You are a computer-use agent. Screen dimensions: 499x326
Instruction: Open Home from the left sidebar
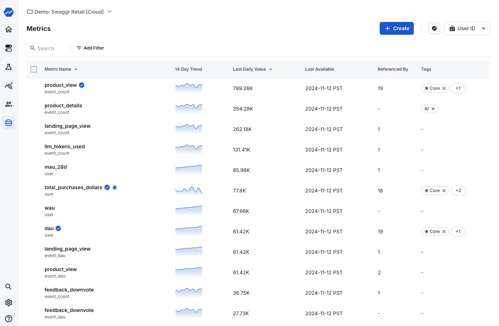pyautogui.click(x=8, y=29)
